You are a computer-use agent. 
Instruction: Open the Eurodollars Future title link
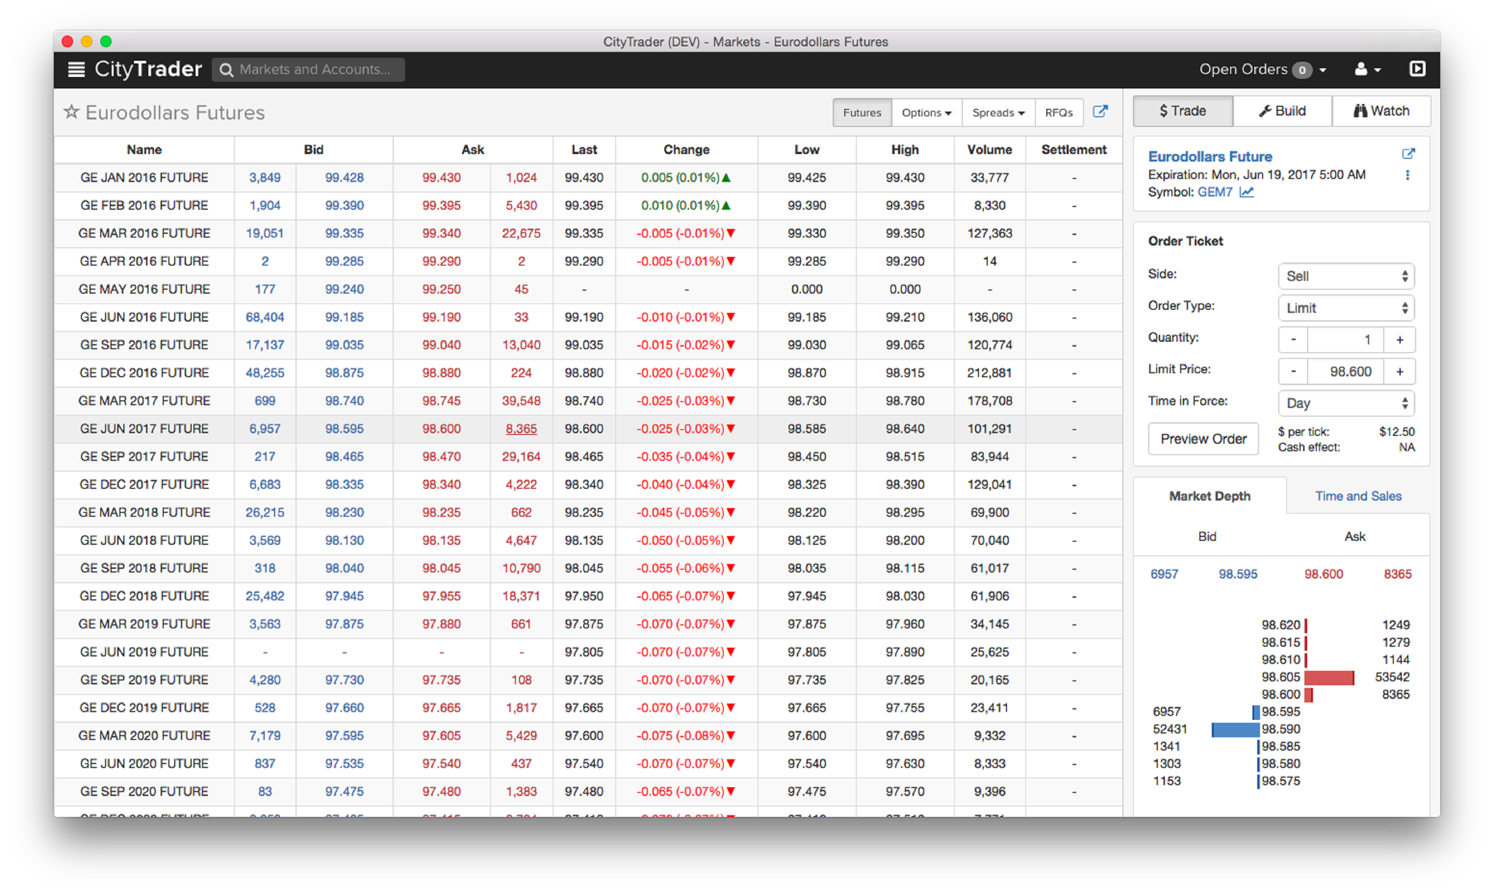tap(1210, 157)
